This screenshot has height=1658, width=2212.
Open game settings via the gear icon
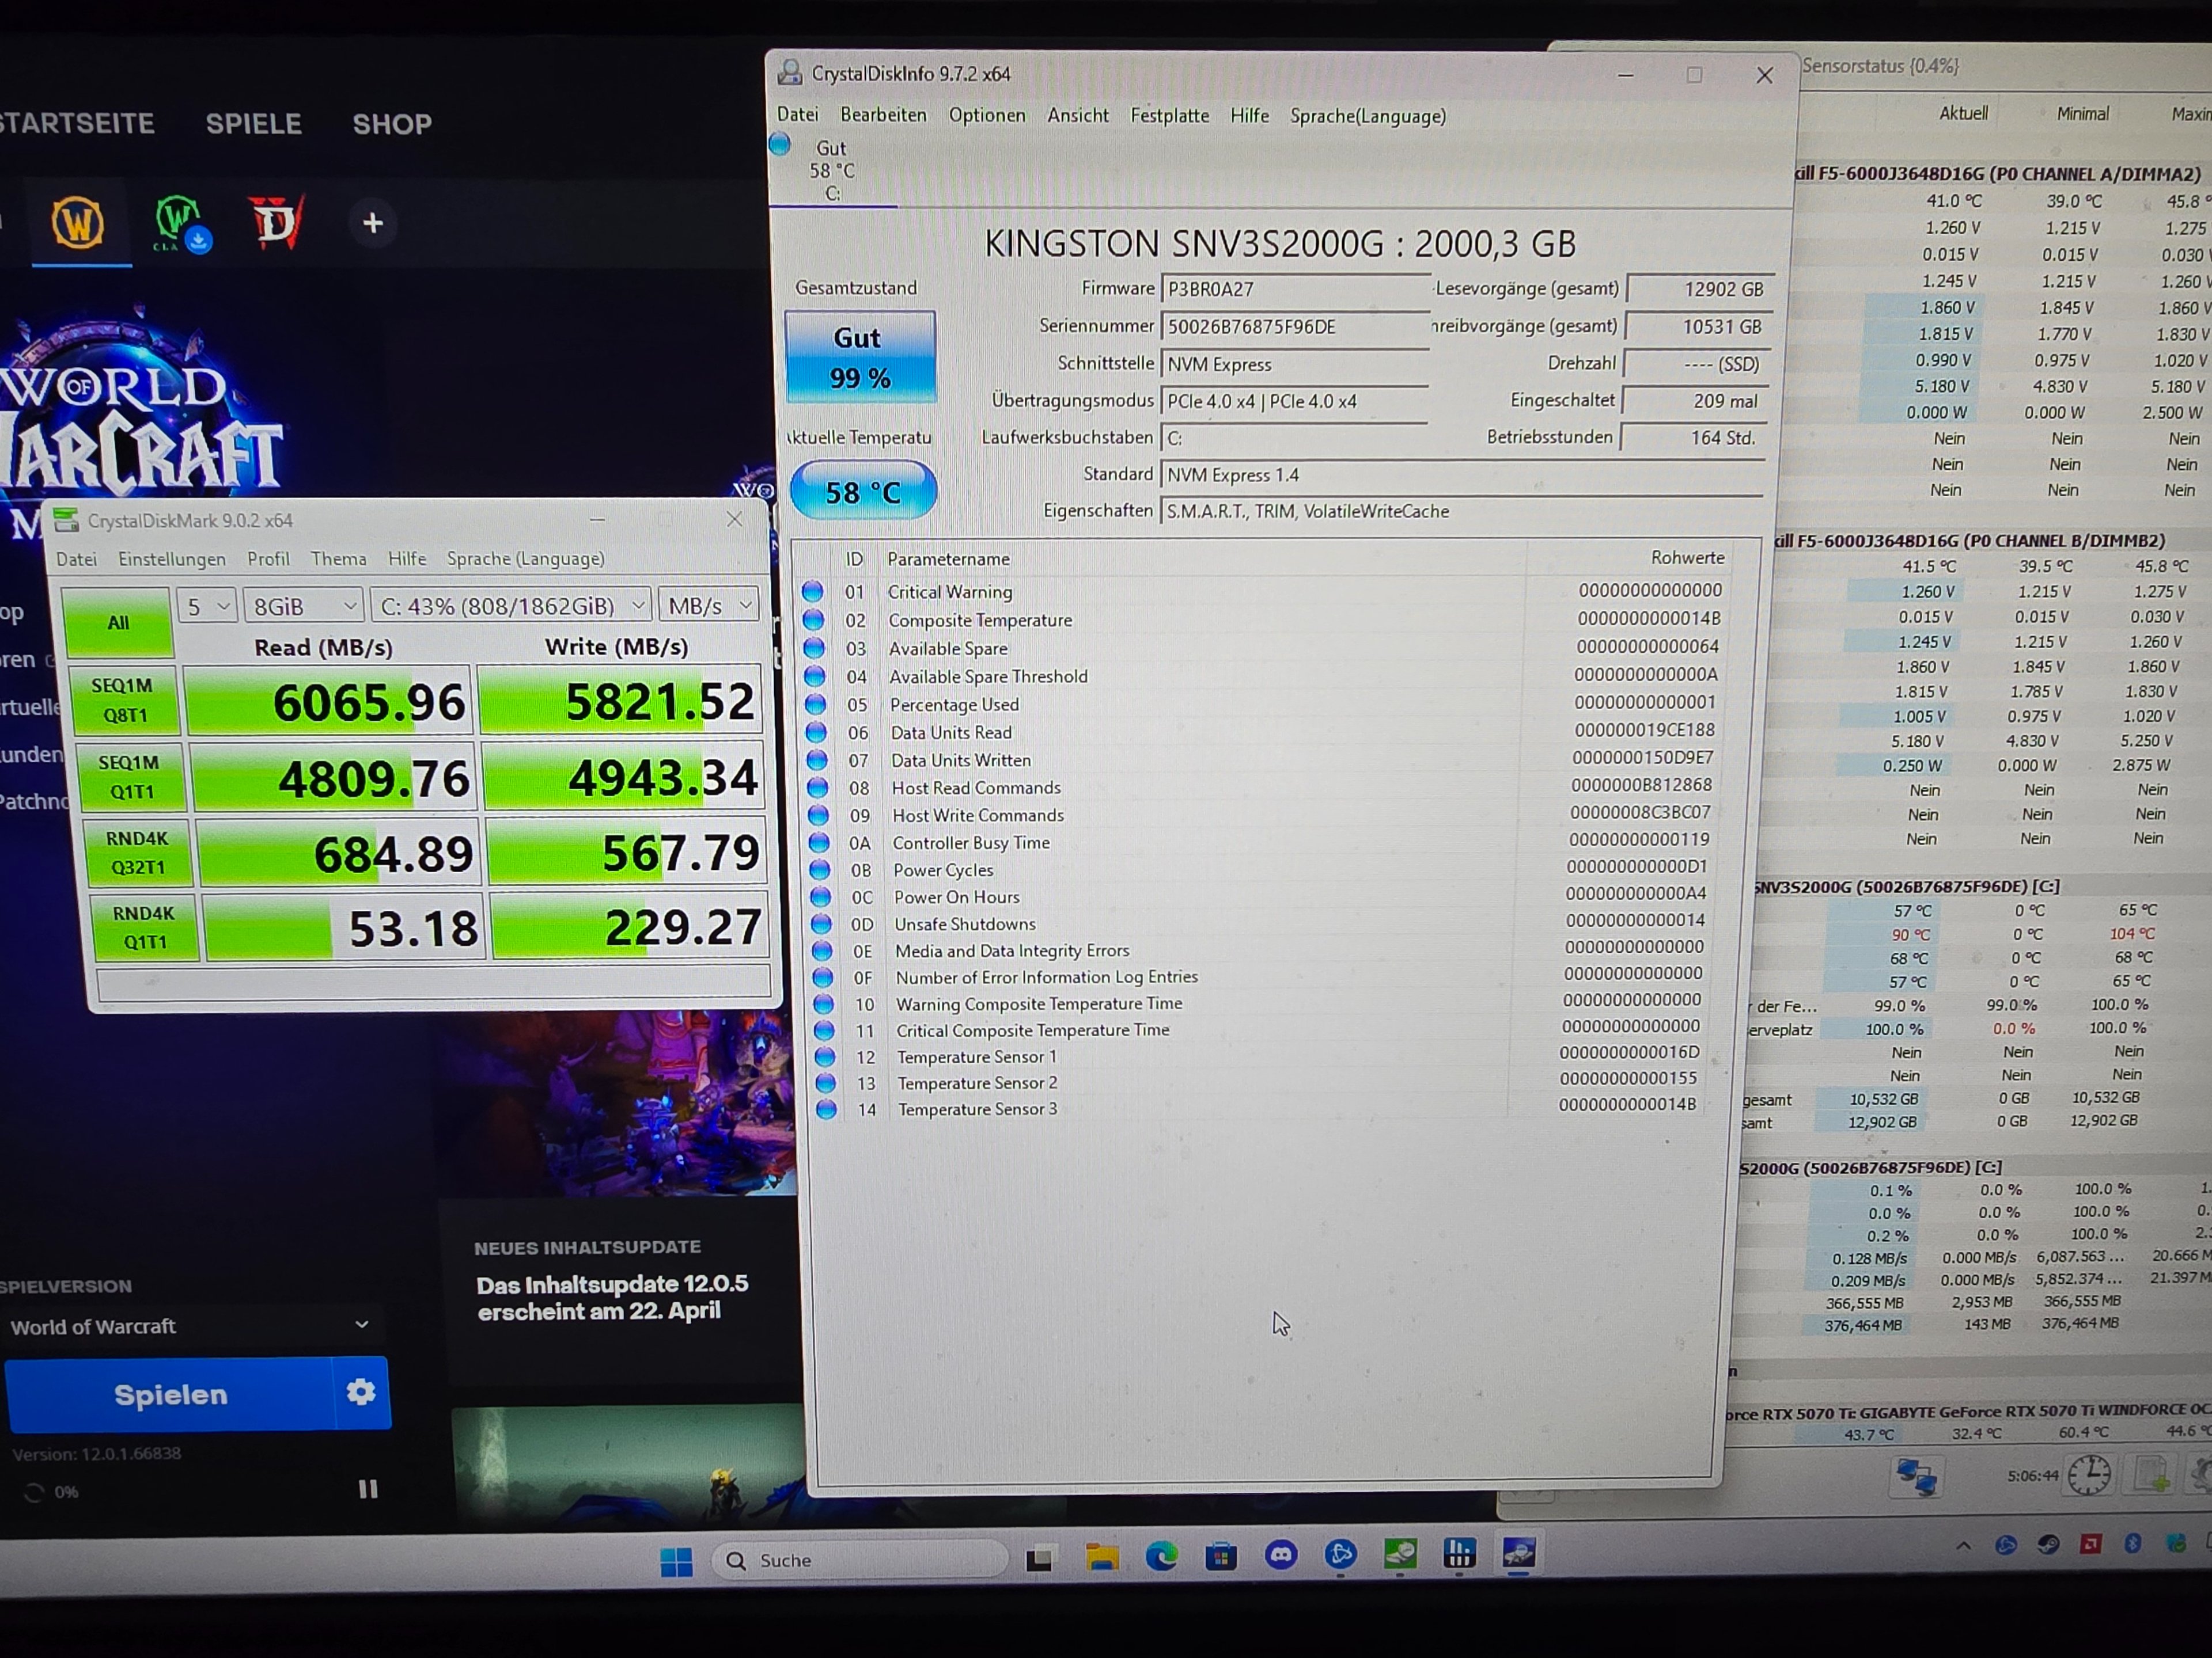pyautogui.click(x=360, y=1392)
